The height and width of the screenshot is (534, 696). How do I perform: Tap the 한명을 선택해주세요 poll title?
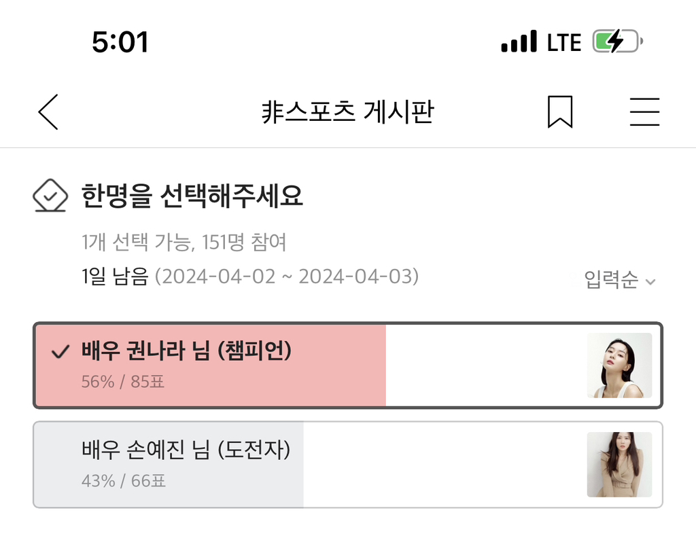coord(192,196)
